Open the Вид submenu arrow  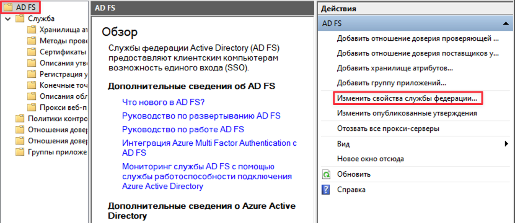coord(507,144)
